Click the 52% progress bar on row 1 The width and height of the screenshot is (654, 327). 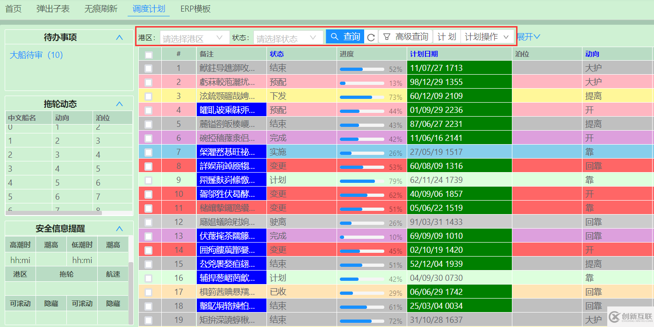tap(362, 69)
